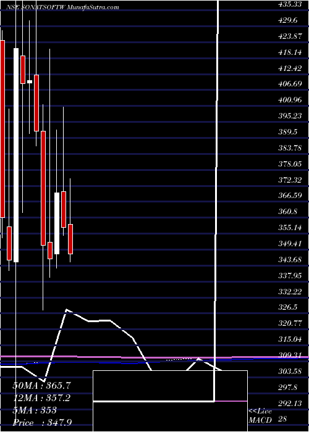Click the 5MA : 353 readout

[x=35, y=410]
